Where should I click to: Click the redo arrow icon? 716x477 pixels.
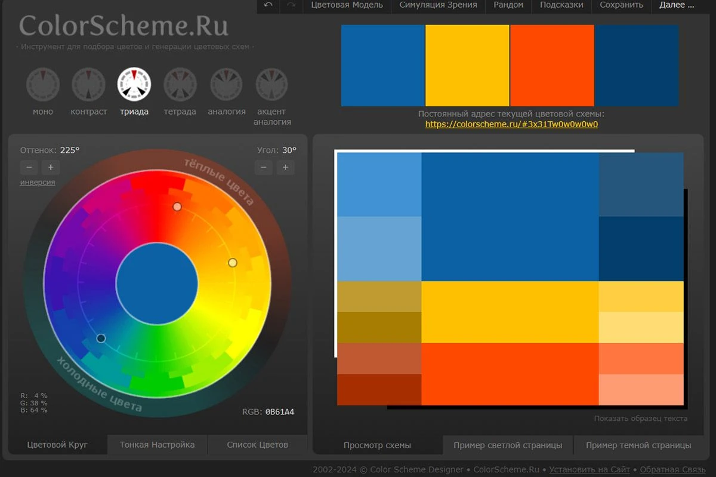[x=291, y=5]
